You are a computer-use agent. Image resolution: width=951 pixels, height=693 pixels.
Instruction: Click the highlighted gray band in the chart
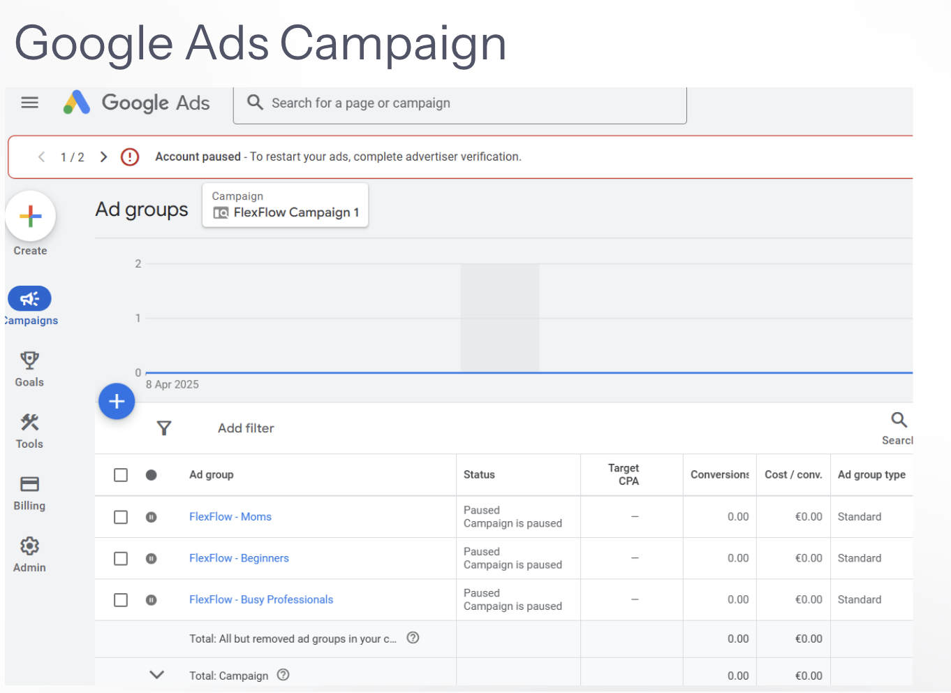[499, 318]
